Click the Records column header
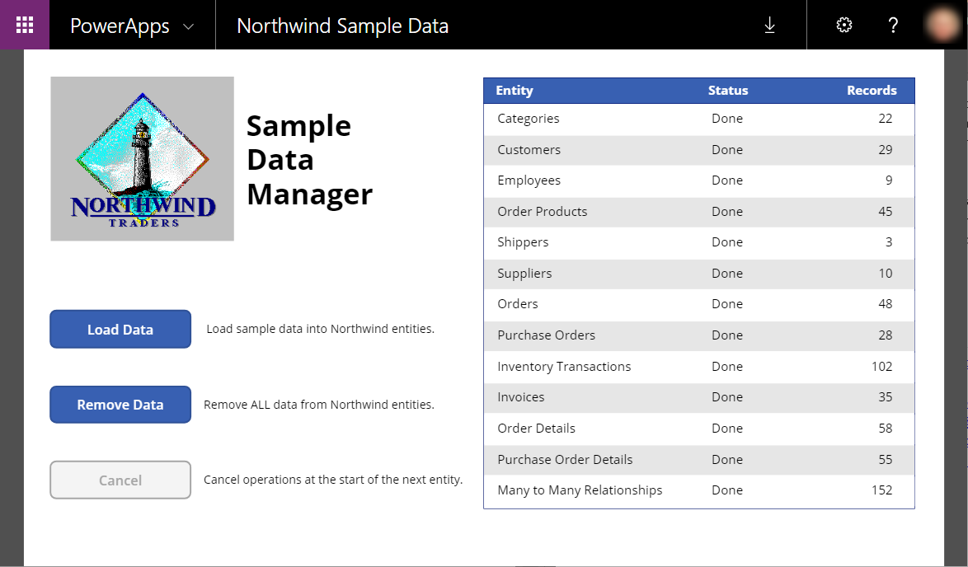Image resolution: width=968 pixels, height=567 pixels. [x=872, y=91]
